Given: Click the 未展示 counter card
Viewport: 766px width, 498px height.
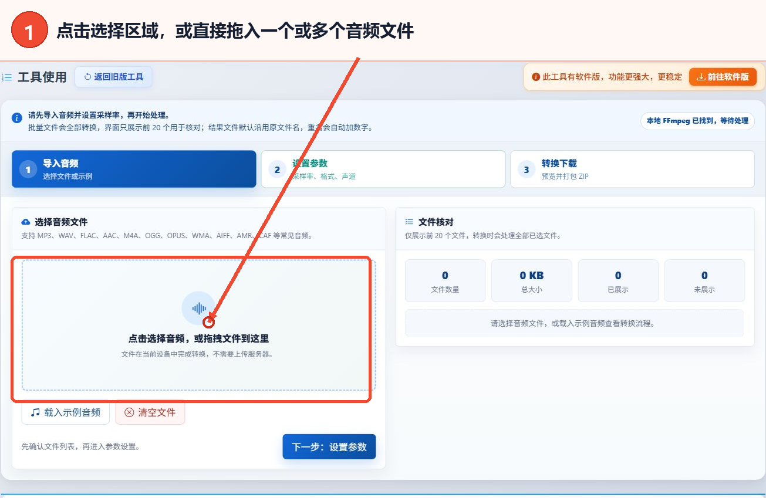Looking at the screenshot, I should point(704,281).
